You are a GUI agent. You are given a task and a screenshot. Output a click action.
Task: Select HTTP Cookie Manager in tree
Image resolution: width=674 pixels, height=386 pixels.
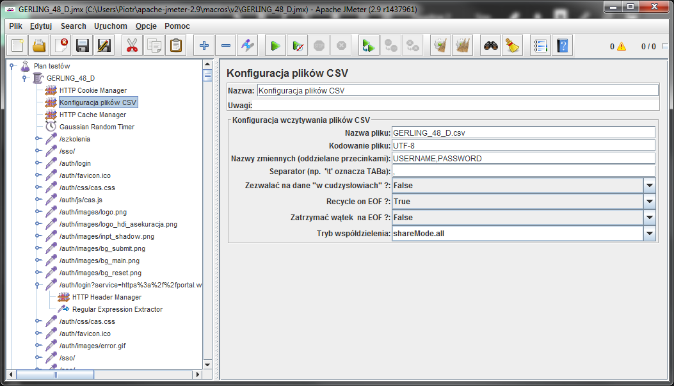(x=93, y=90)
